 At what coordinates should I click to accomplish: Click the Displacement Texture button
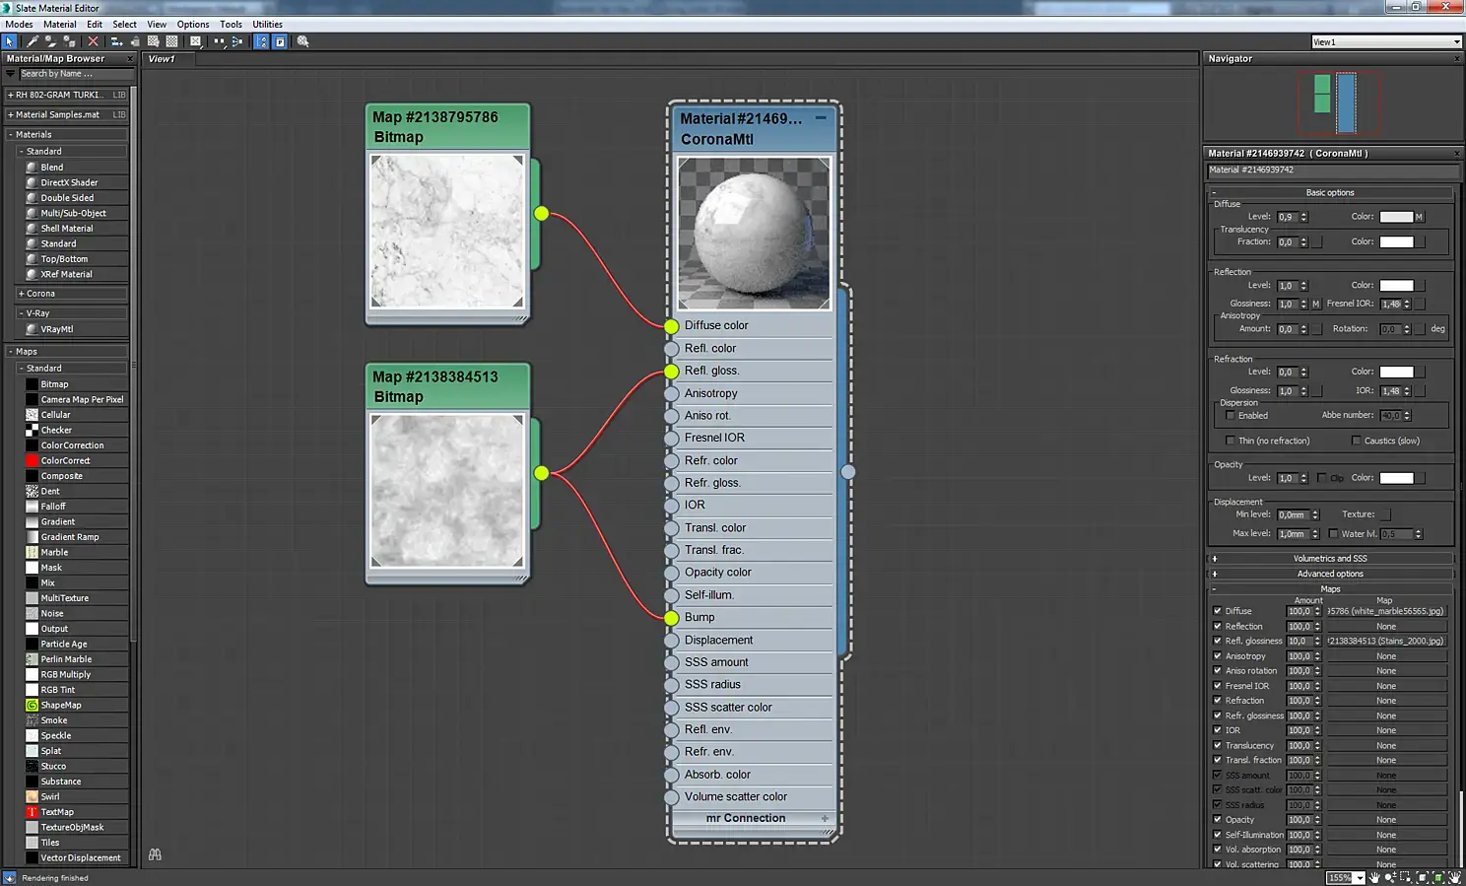(x=1385, y=514)
